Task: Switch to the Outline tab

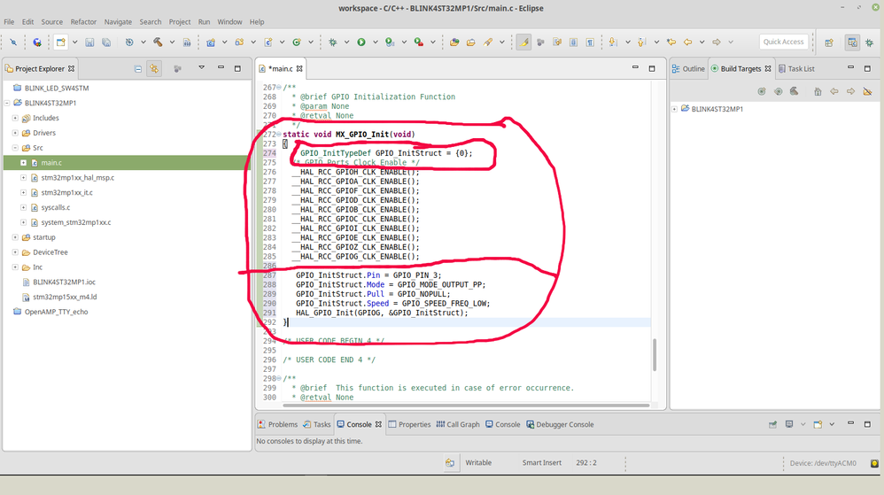Action: [688, 69]
